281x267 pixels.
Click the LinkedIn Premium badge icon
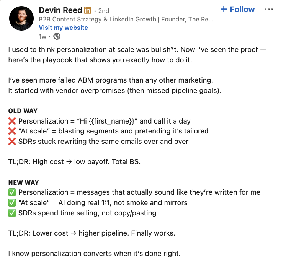[x=88, y=10]
